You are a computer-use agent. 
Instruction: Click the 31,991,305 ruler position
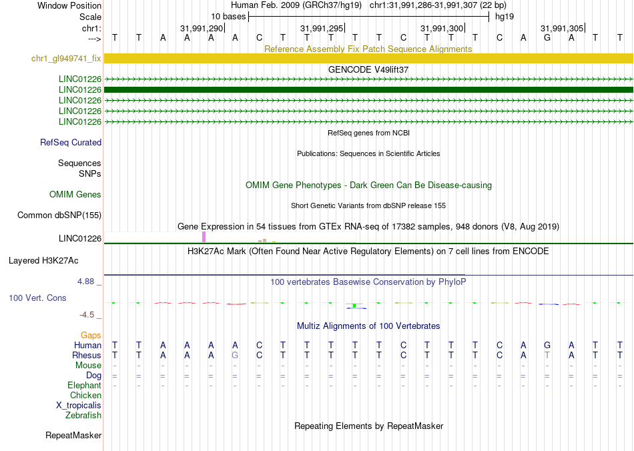tap(562, 28)
